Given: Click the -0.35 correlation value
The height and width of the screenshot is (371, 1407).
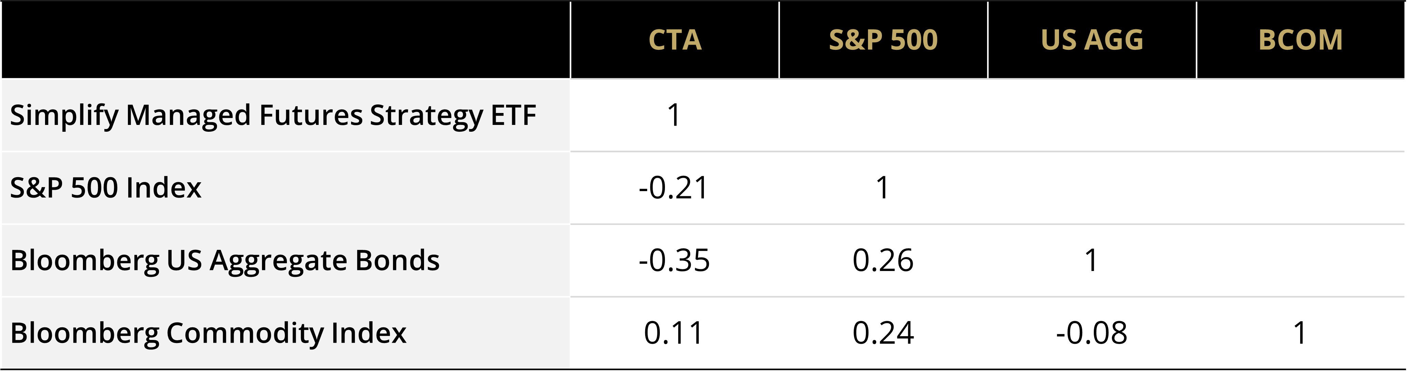Looking at the screenshot, I should point(674,261).
